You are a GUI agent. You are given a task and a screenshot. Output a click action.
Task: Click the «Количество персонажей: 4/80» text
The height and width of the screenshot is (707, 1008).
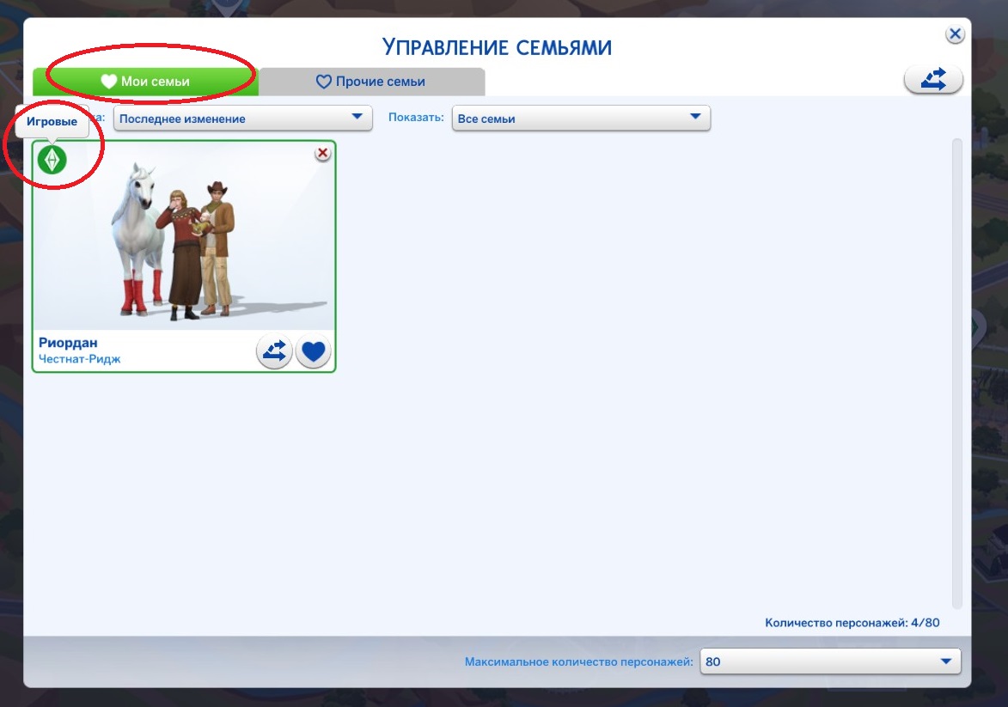852,622
